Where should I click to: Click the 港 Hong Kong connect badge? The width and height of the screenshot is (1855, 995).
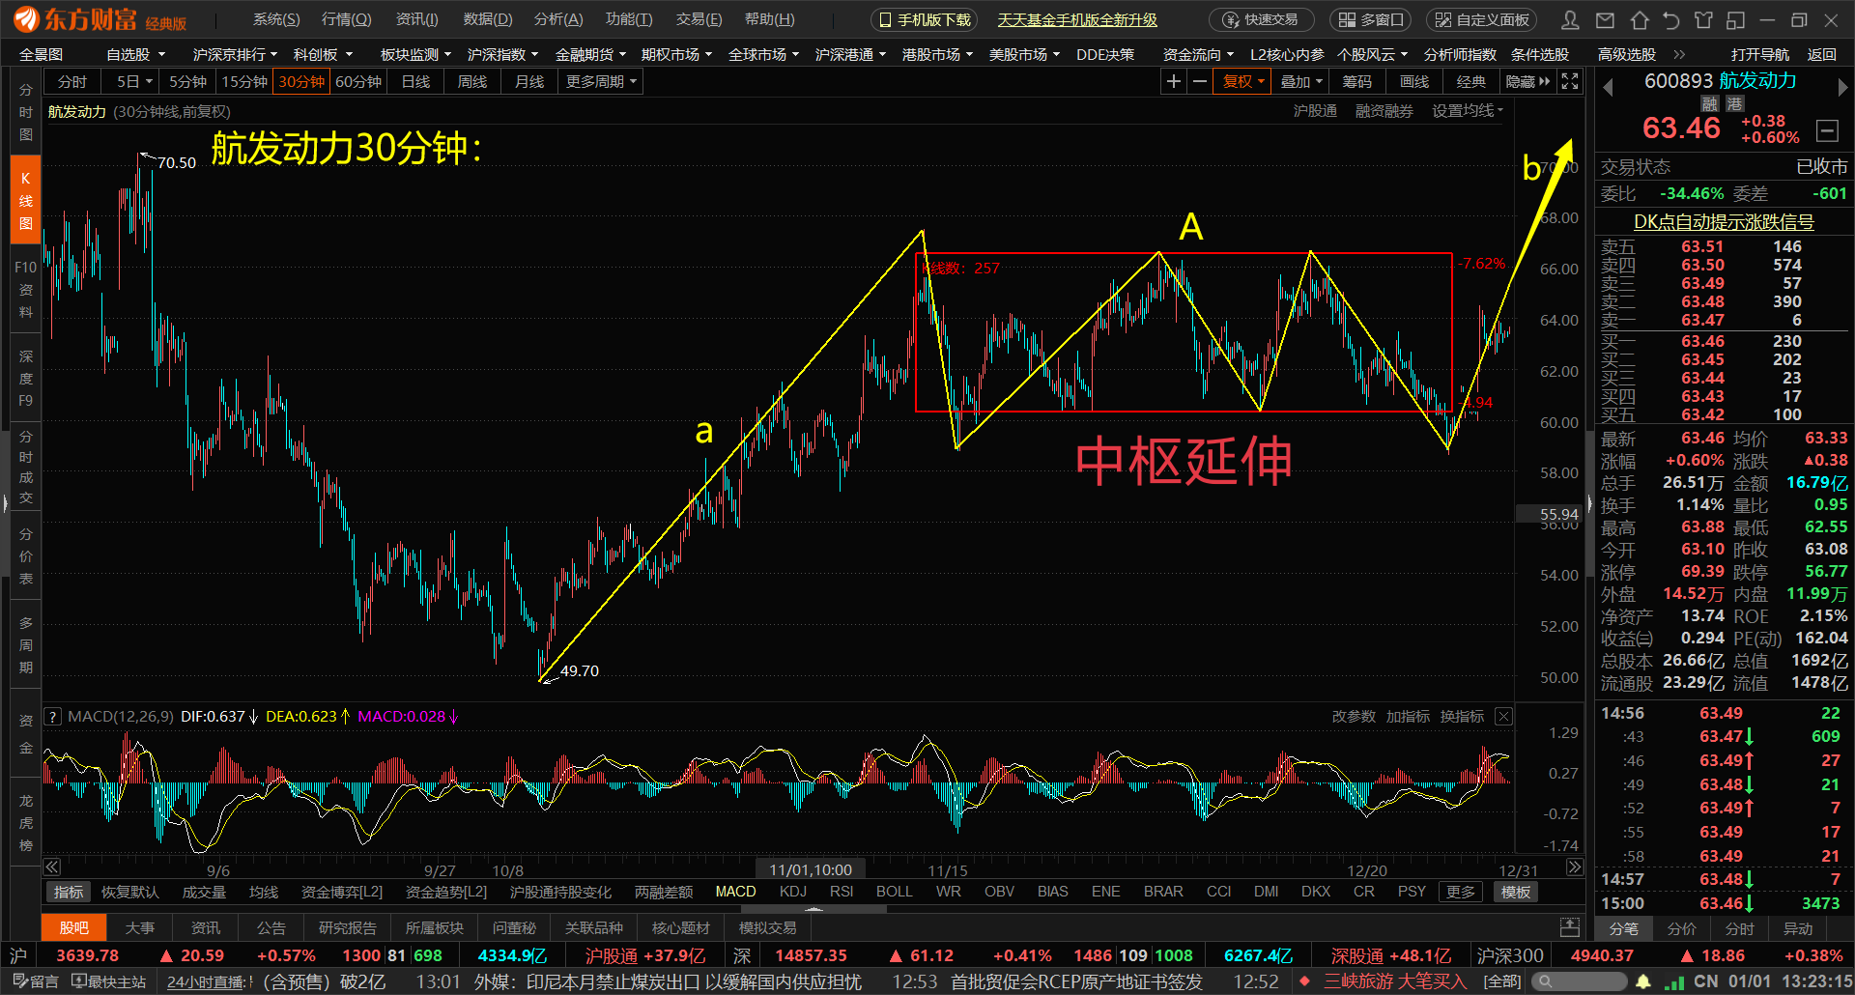click(x=1735, y=103)
